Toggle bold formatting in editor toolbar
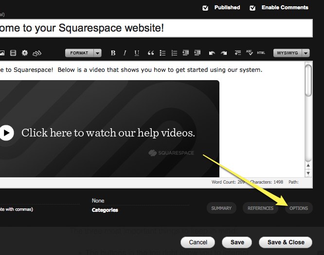The image size is (324, 255). 113,53
